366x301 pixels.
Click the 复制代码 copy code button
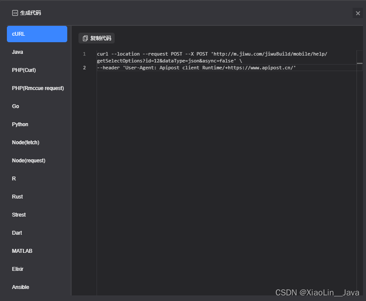(97, 38)
